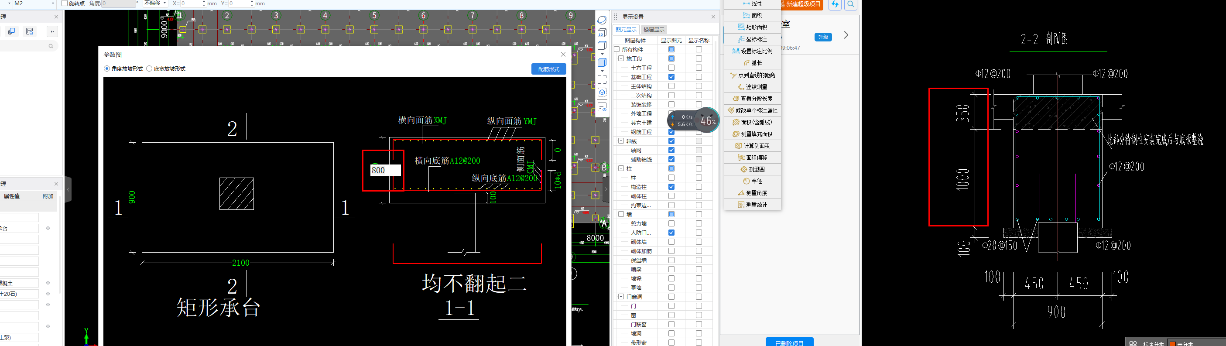This screenshot has height=346, width=1226.
Task: Choose 面积 area measurement
Action: click(752, 15)
